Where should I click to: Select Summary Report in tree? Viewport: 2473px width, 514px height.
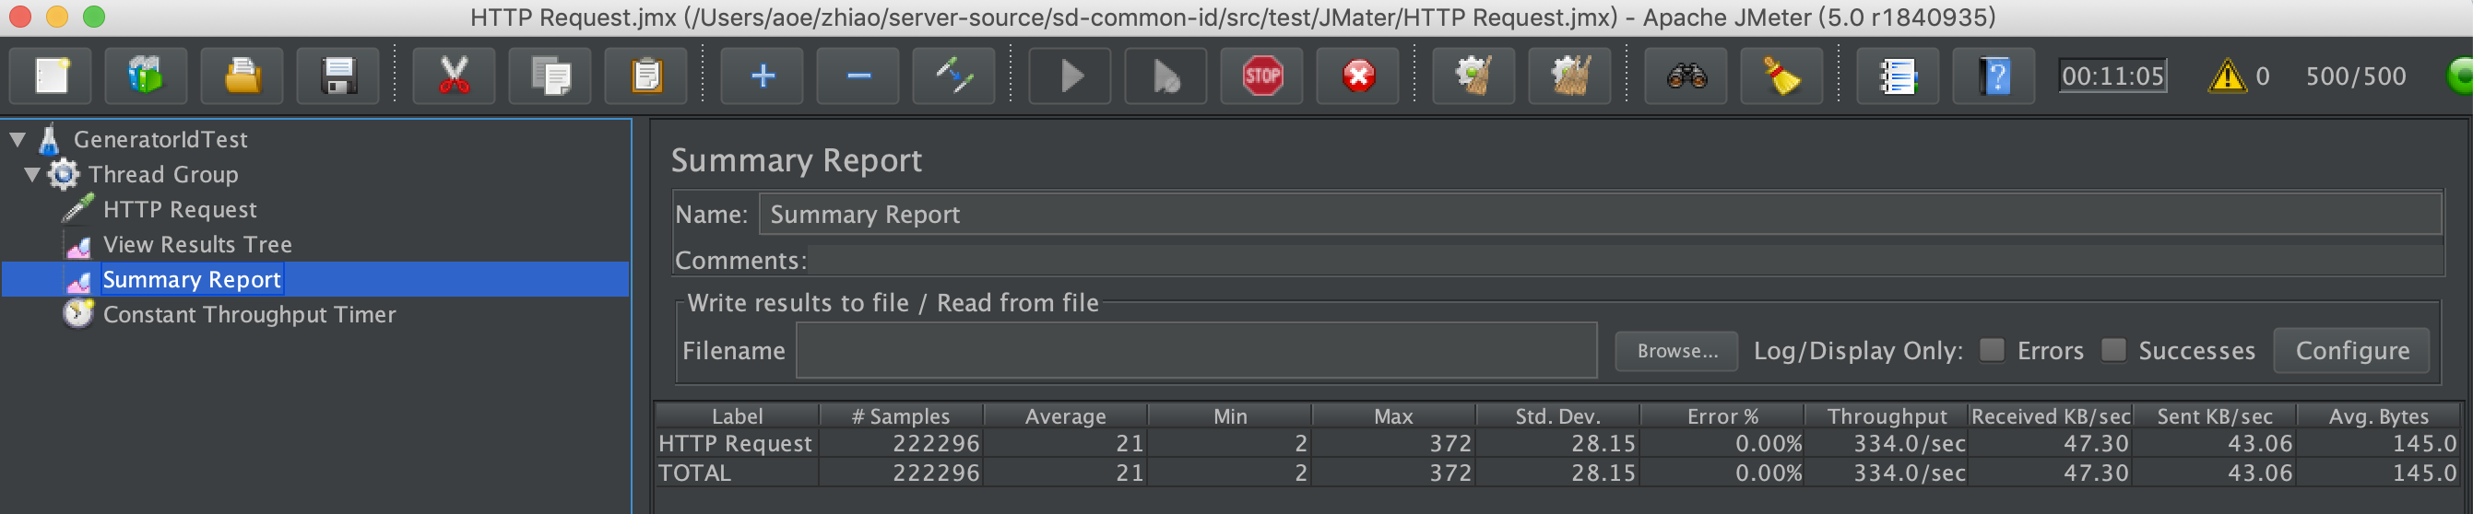[192, 279]
